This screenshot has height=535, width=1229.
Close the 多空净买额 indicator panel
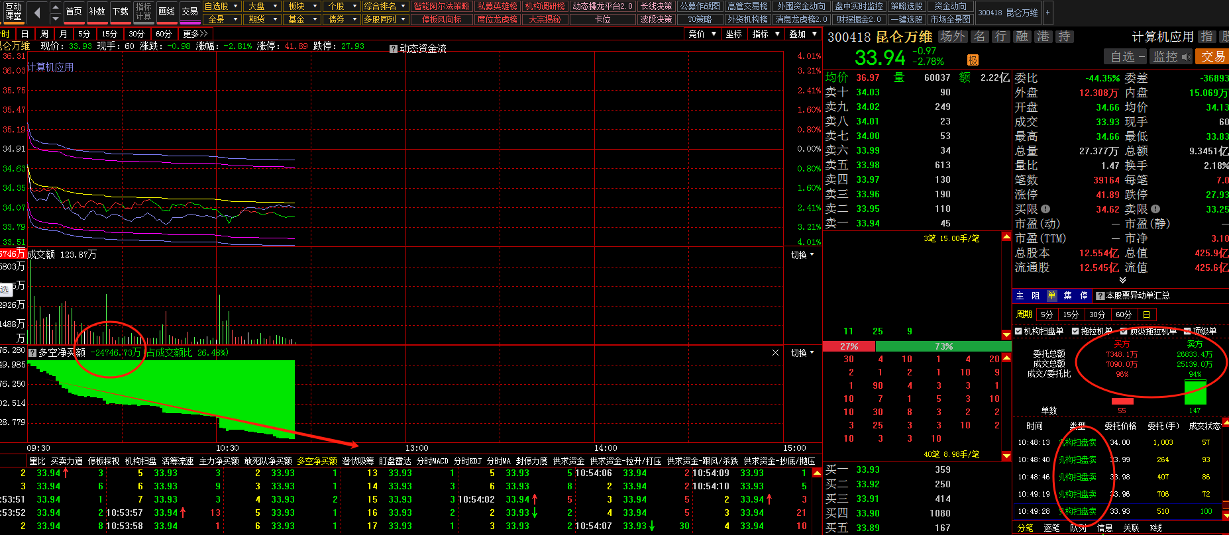(775, 353)
